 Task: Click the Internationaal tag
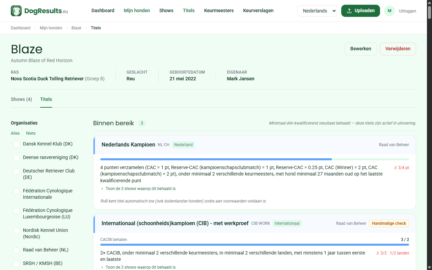click(x=287, y=223)
